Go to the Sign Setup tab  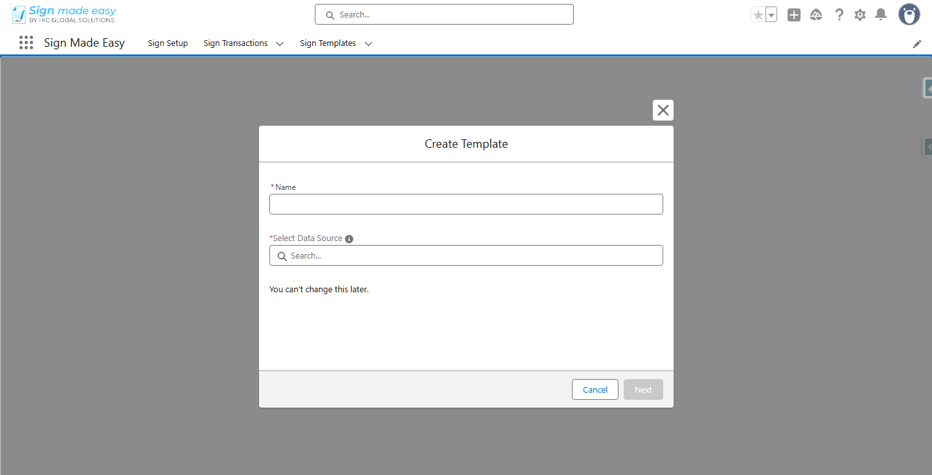(x=168, y=43)
